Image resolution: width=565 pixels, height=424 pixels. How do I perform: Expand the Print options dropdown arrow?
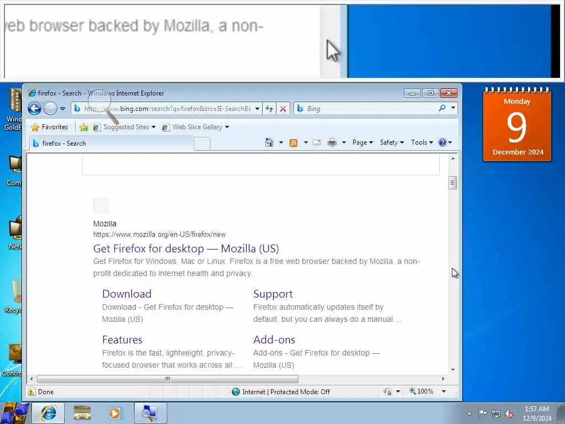344,142
